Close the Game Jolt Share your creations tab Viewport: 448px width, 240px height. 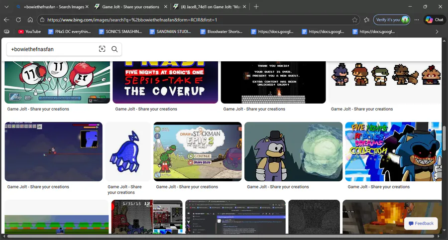pyautogui.click(x=165, y=6)
